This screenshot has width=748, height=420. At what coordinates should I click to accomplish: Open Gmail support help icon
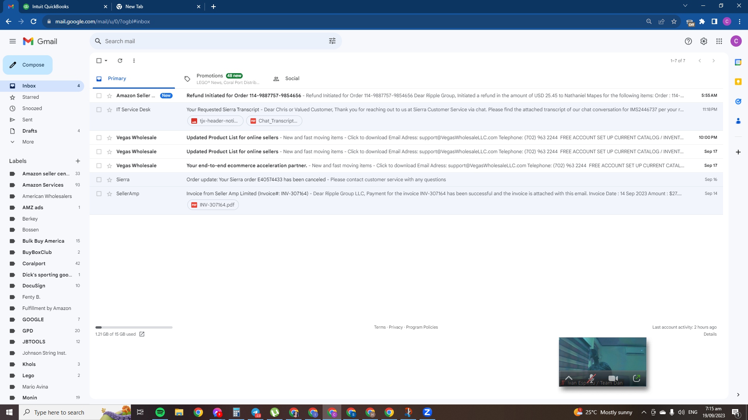click(688, 41)
